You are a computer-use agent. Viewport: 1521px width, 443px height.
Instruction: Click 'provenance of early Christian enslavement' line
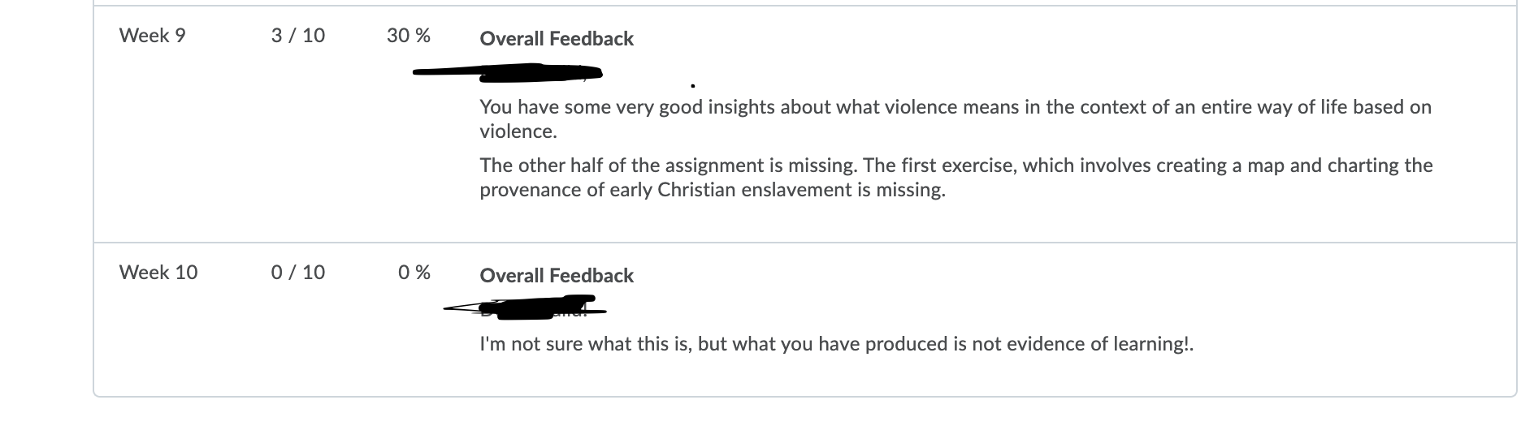[x=713, y=190]
